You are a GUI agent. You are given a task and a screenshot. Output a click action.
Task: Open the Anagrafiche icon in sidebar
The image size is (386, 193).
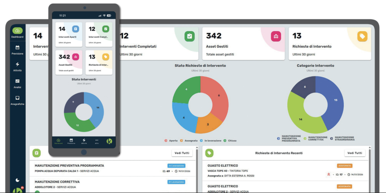(x=17, y=98)
